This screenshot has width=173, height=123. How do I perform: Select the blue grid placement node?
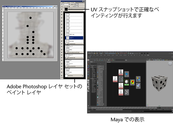(126, 74)
